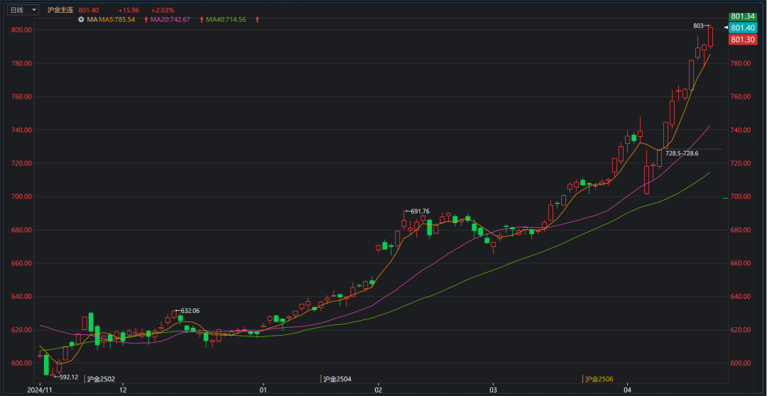This screenshot has height=396, width=767.
Task: Click the red 801.30 price tag
Action: [741, 40]
